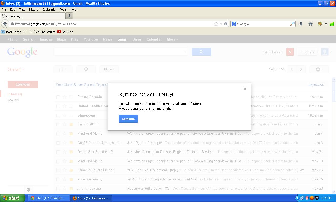Screen dimensions: 336x202
Task: Click the Google search magnifier icon
Action: coord(201,52)
